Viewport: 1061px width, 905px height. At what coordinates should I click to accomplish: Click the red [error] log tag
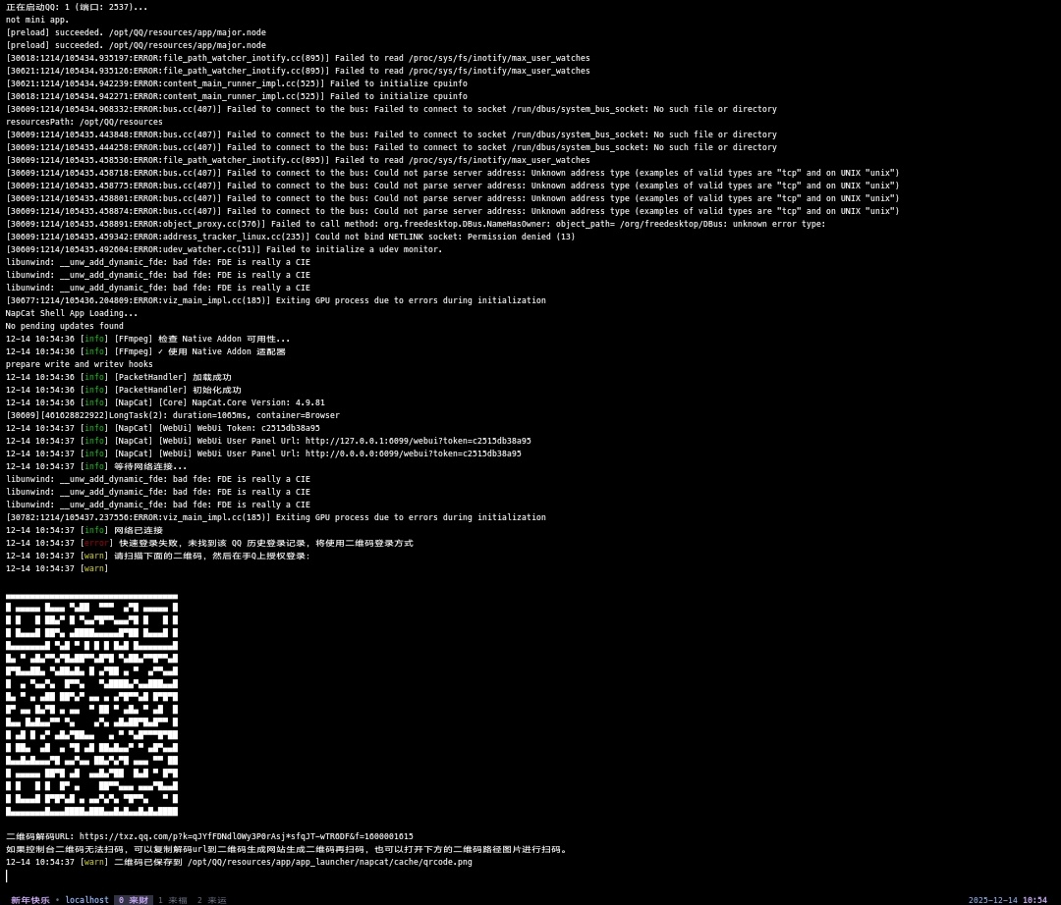(96, 544)
